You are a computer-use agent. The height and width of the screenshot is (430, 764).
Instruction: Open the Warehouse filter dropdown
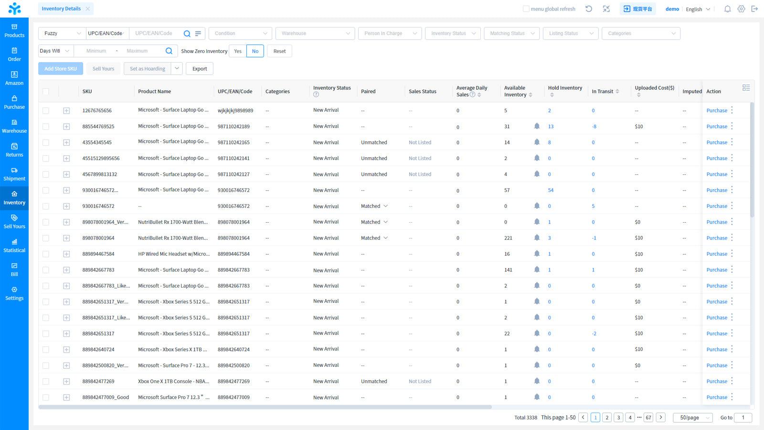[315, 33]
